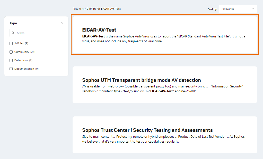Click the Community (25) filter label

[x=25, y=52]
